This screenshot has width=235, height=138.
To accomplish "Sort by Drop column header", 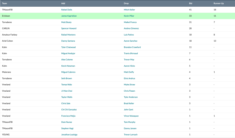I will click(x=126, y=3).
